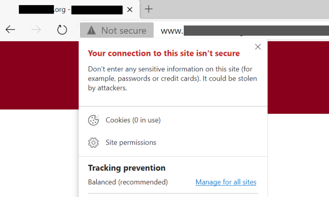Click the cookie icon in the popup
329x197 pixels.
(x=94, y=120)
